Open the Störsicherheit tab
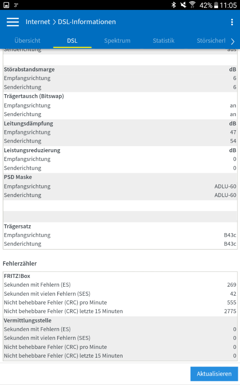Image resolution: width=240 pixels, height=385 pixels. pyautogui.click(x=211, y=41)
